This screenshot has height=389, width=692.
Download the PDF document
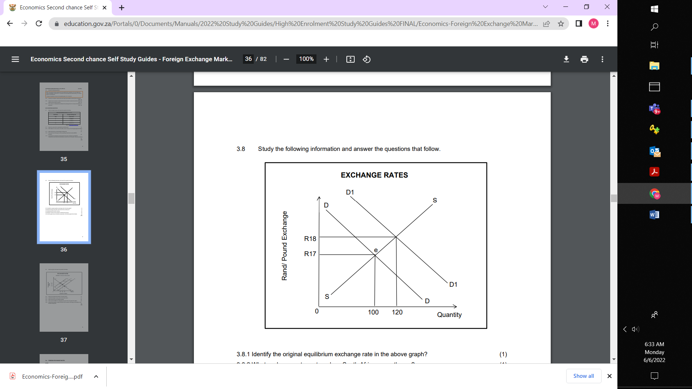coord(566,59)
